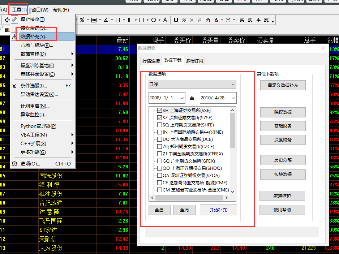Screen dimensions: 339x254
Task: Choose 条件选股 from the tools menu
Action: (x=34, y=86)
